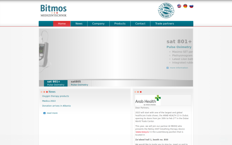This screenshot has width=232, height=145.
Task: Click the Bitmos Medizintechnik logo
Action: (54, 10)
